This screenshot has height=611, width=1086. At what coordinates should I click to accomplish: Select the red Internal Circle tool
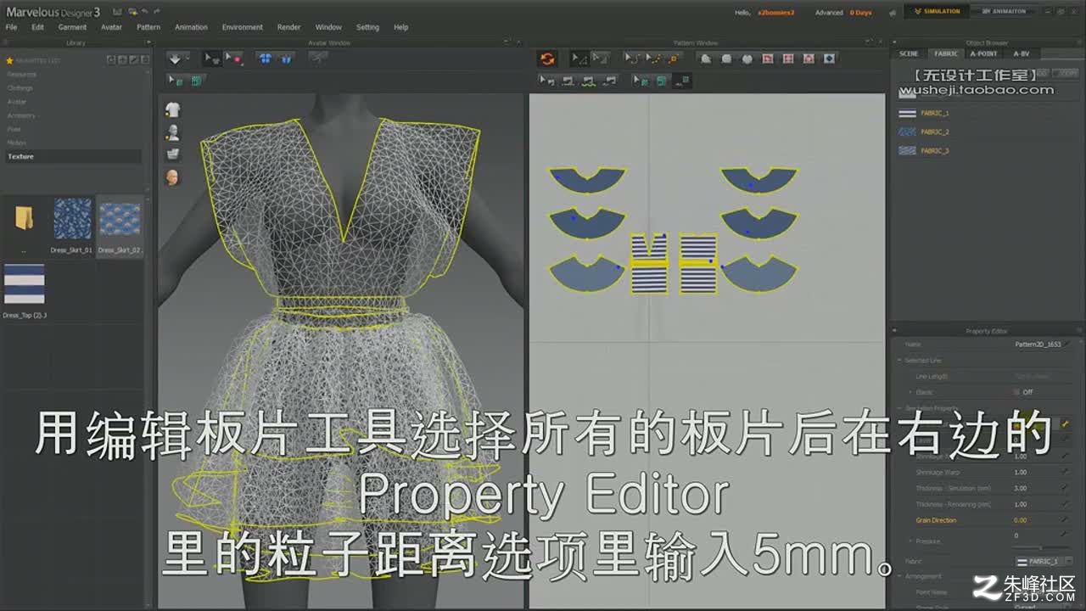pos(809,59)
